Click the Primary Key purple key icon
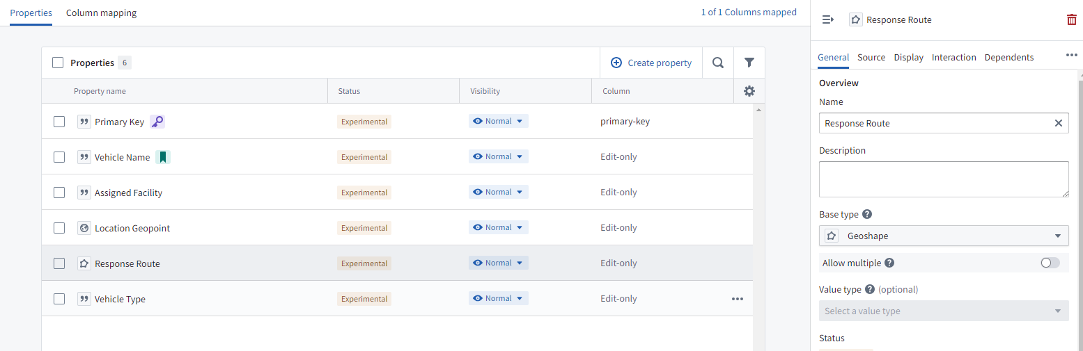This screenshot has height=351, width=1083. pos(157,122)
